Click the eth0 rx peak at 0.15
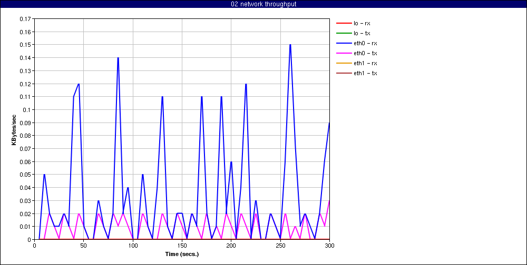 tap(290, 45)
